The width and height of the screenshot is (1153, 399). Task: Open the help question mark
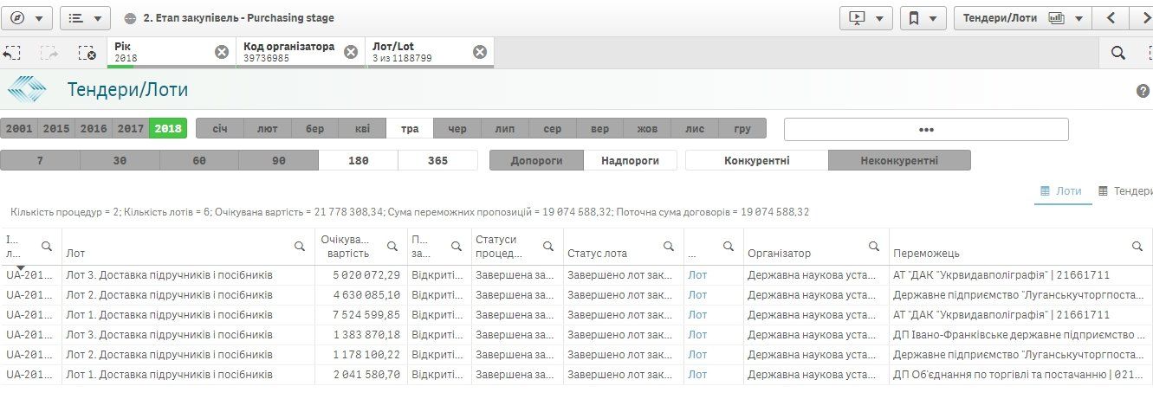pos(1143,91)
